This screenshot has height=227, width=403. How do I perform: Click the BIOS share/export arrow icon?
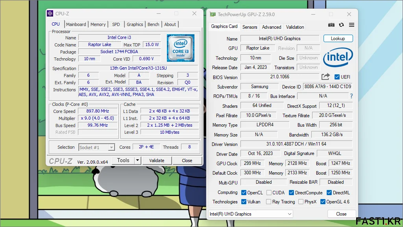point(325,77)
